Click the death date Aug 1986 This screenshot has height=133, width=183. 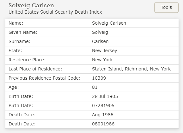click(103, 115)
